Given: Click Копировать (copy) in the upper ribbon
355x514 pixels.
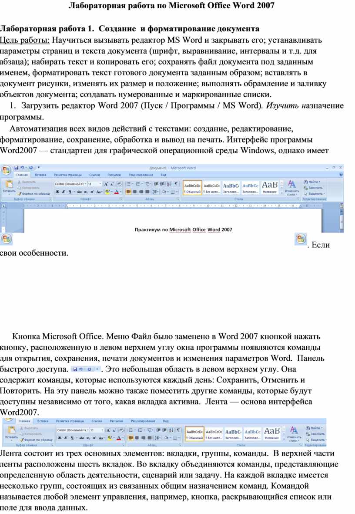Looking at the screenshot, I should (28, 187).
